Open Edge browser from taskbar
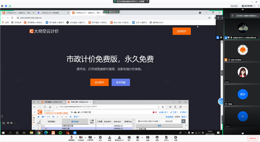This screenshot has height=142, width=260. 46,133
